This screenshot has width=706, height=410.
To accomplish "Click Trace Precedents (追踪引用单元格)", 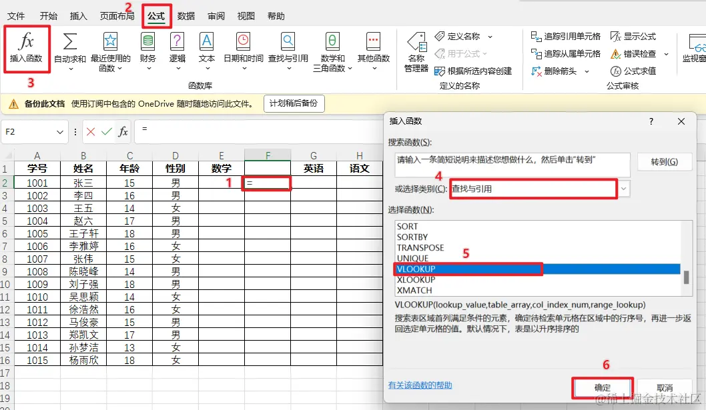I will click(x=565, y=37).
